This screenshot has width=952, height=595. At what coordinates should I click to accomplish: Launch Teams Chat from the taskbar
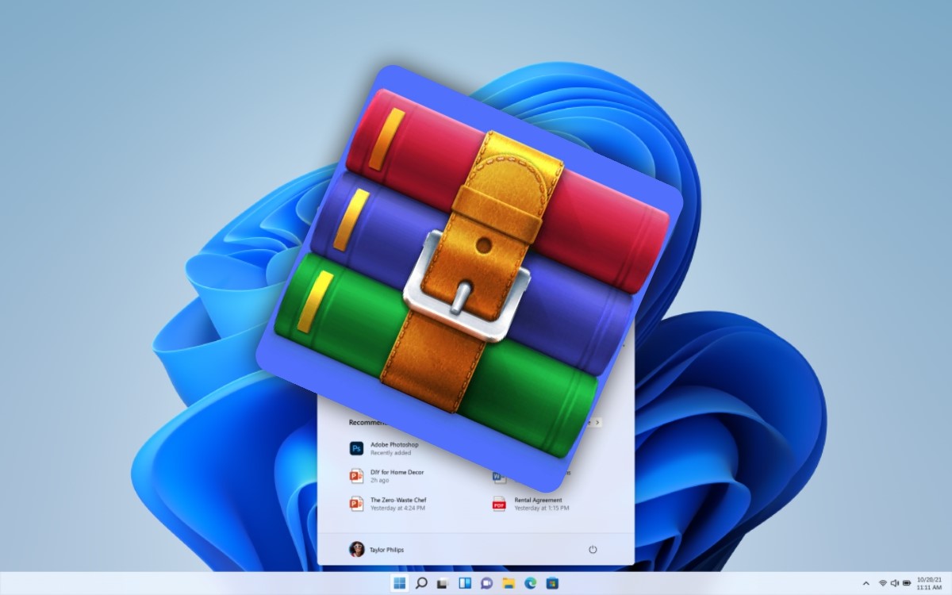click(x=486, y=583)
